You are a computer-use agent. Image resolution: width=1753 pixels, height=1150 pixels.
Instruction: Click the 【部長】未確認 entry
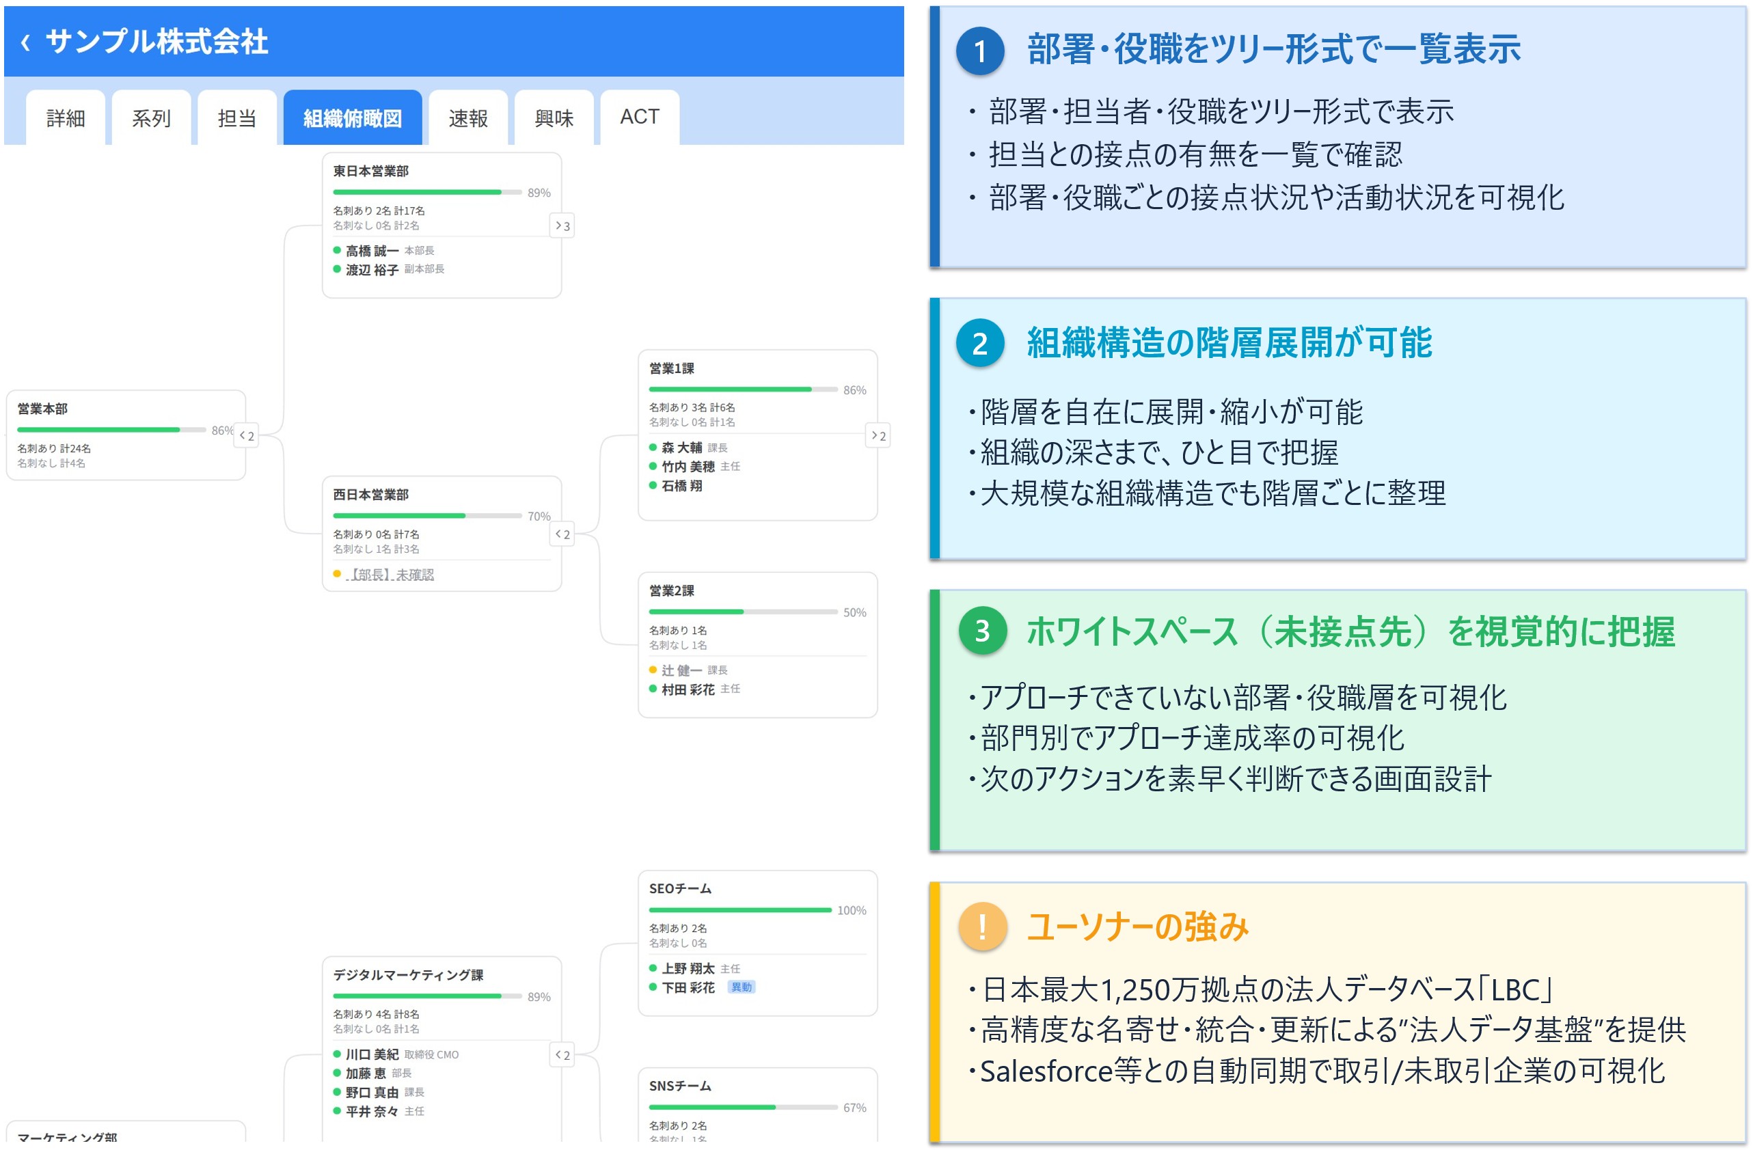tap(390, 575)
